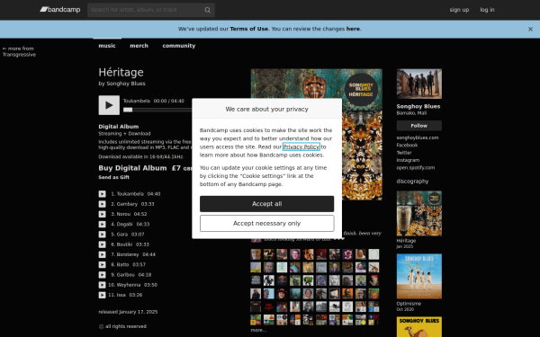The height and width of the screenshot is (337, 540).
Task: Switch to the merch tab
Action: [139, 46]
